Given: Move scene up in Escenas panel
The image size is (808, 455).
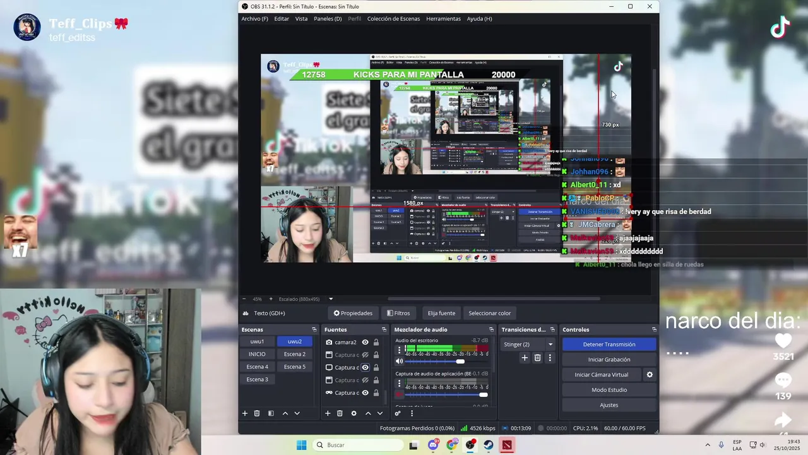Looking at the screenshot, I should coord(285,413).
